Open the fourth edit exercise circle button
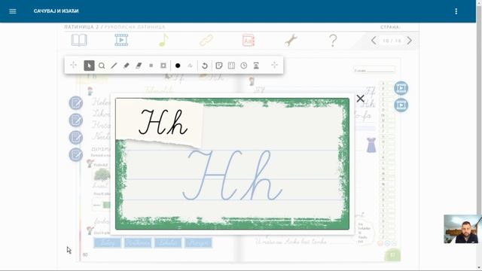Viewport: 482px width, 271px height. coord(75,154)
